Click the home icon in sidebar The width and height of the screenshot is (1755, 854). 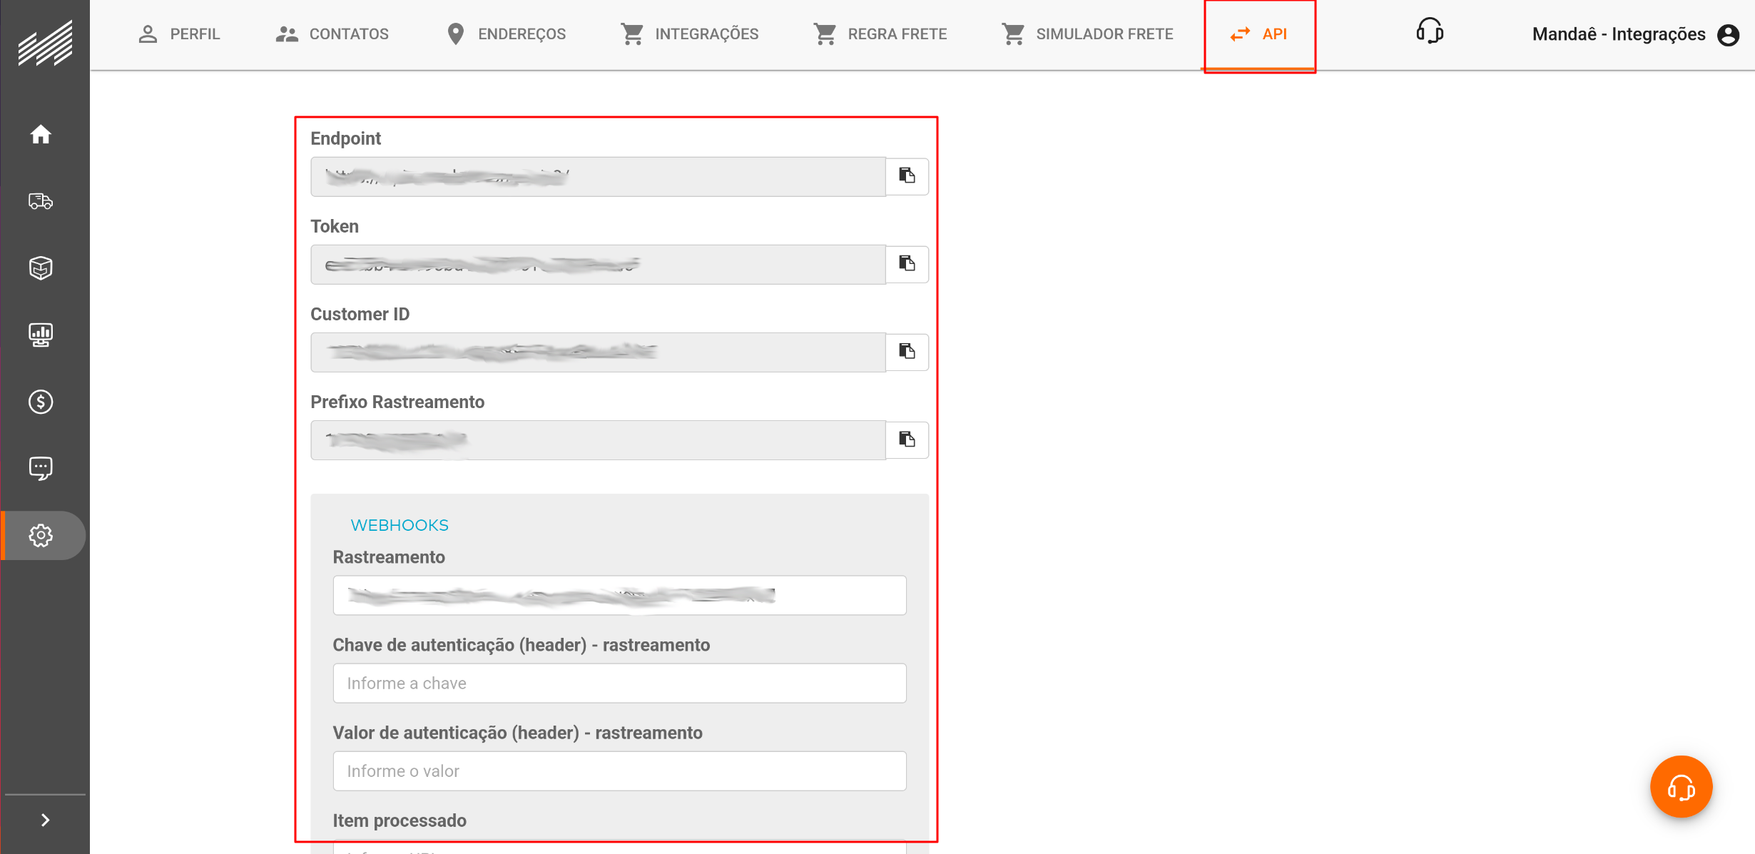tap(41, 134)
